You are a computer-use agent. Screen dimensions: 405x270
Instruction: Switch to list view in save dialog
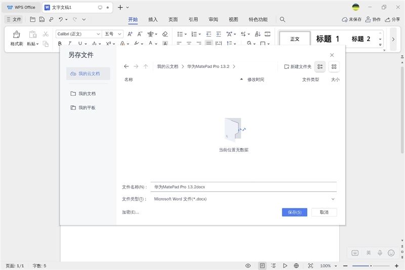320,66
